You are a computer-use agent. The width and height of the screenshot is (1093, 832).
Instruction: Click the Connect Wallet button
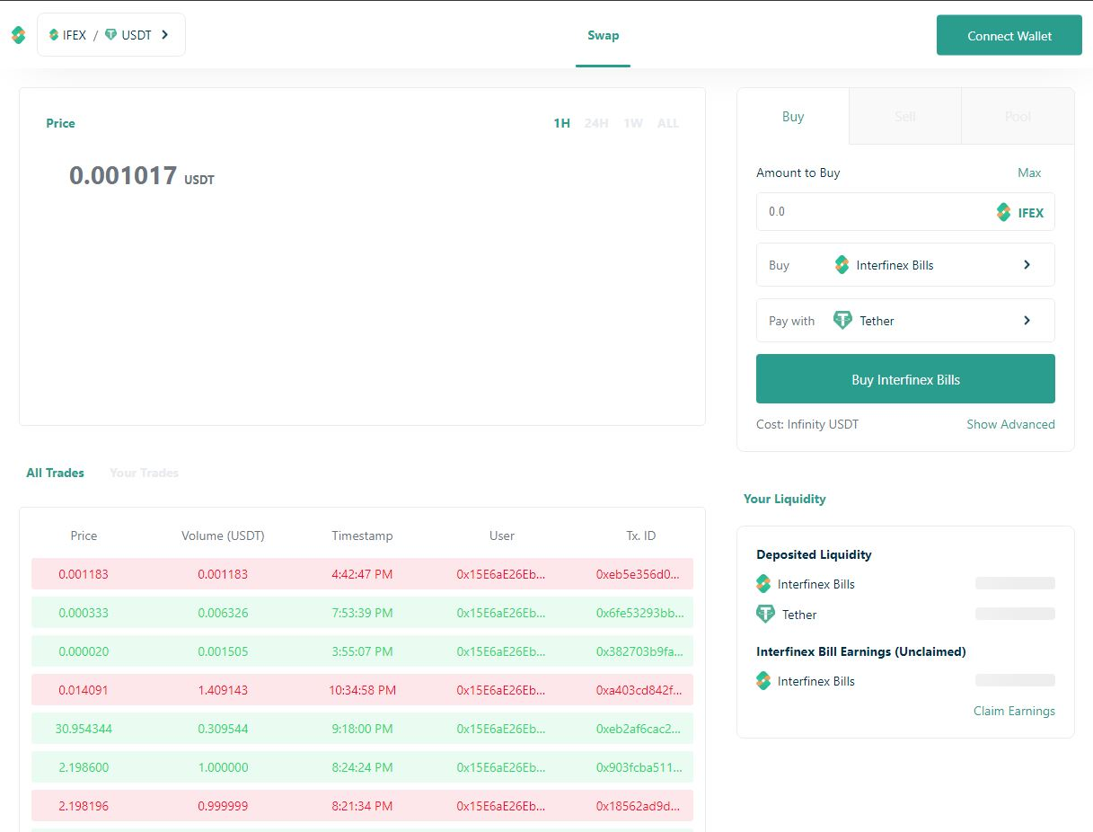[1009, 36]
